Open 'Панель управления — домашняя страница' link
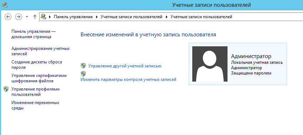 click(33, 34)
